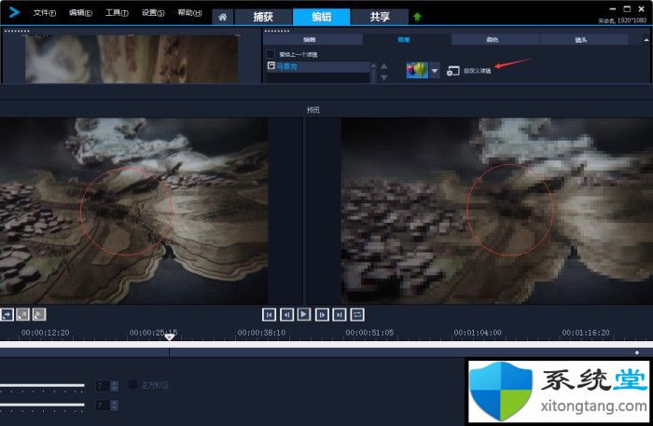653x426 pixels.
Task: Step forward to next frame
Action: click(322, 314)
